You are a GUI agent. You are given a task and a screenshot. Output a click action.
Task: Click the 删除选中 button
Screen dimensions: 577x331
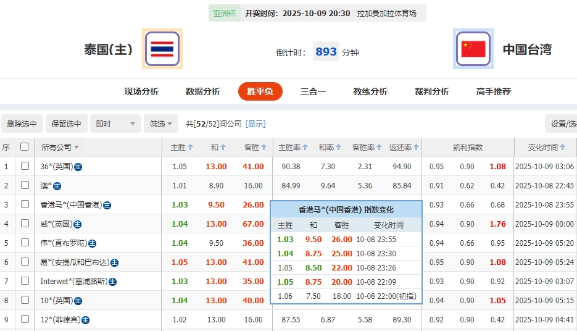pyautogui.click(x=22, y=124)
